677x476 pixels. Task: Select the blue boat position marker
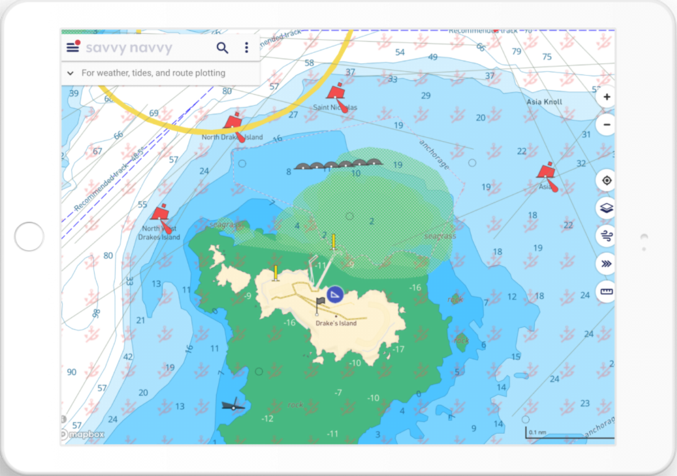coord(334,294)
